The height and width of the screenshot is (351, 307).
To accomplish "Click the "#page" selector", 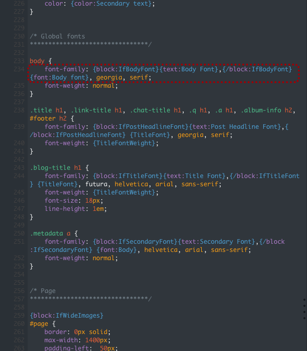I will [x=39, y=324].
